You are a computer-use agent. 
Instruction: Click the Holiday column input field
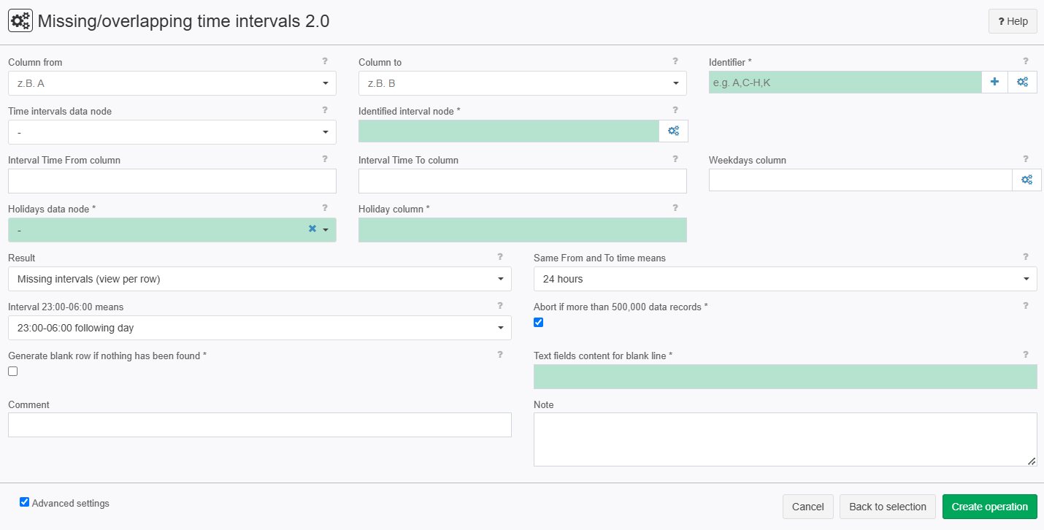coord(523,230)
